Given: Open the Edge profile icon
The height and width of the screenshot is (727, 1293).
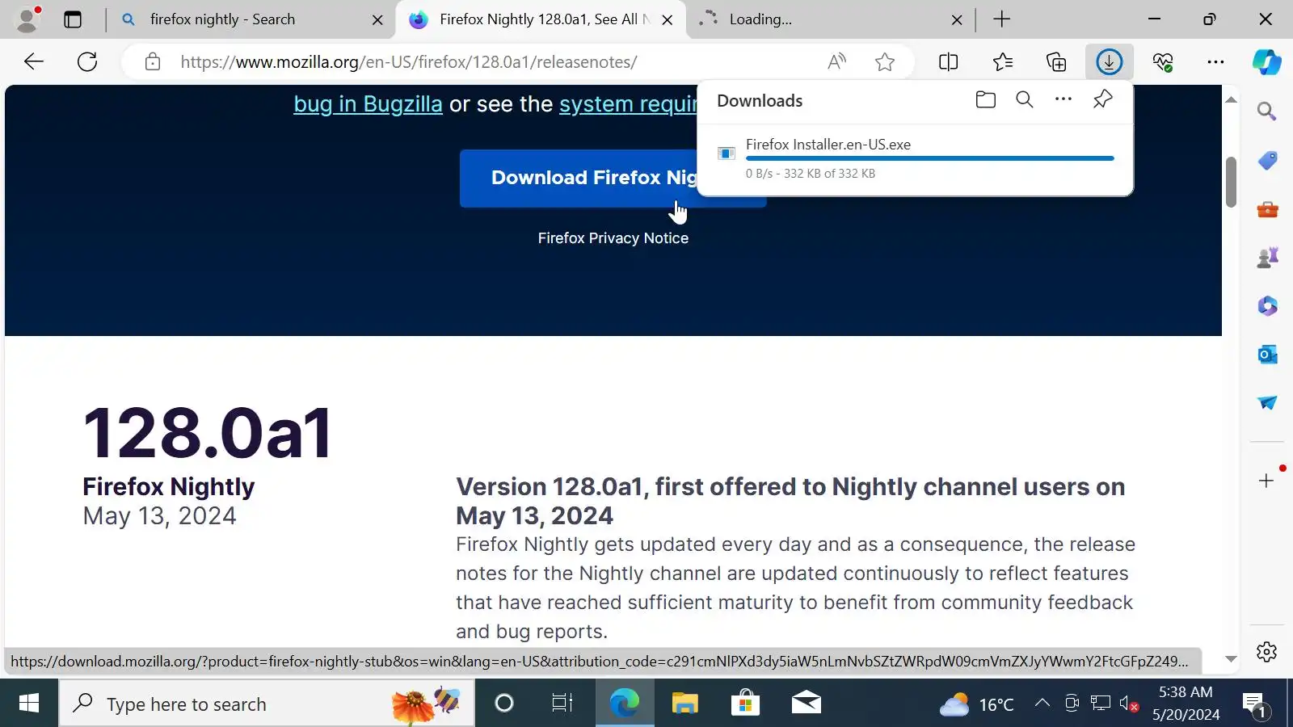Looking at the screenshot, I should [x=28, y=19].
